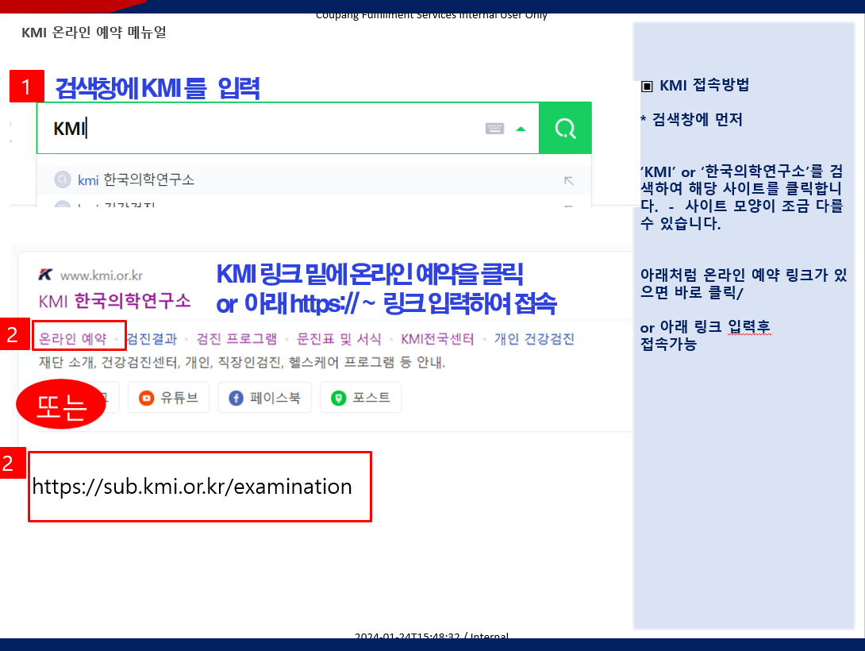Image resolution: width=865 pixels, height=651 pixels.
Task: Click the 'KMI 온라인 예약 메뉴얼' page title
Action: (94, 33)
